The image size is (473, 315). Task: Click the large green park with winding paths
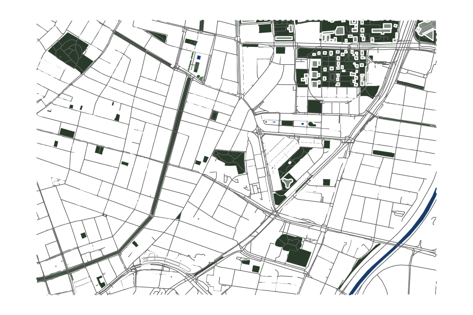71,53
